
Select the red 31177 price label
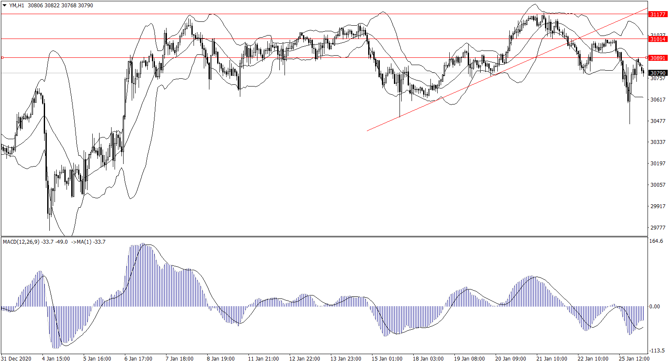click(657, 14)
